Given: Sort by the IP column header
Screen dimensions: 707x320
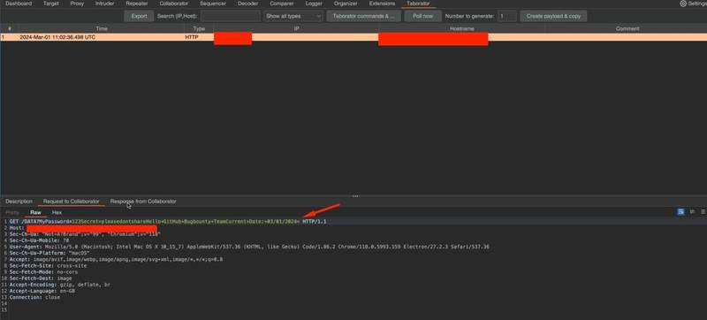Looking at the screenshot, I should [x=296, y=28].
